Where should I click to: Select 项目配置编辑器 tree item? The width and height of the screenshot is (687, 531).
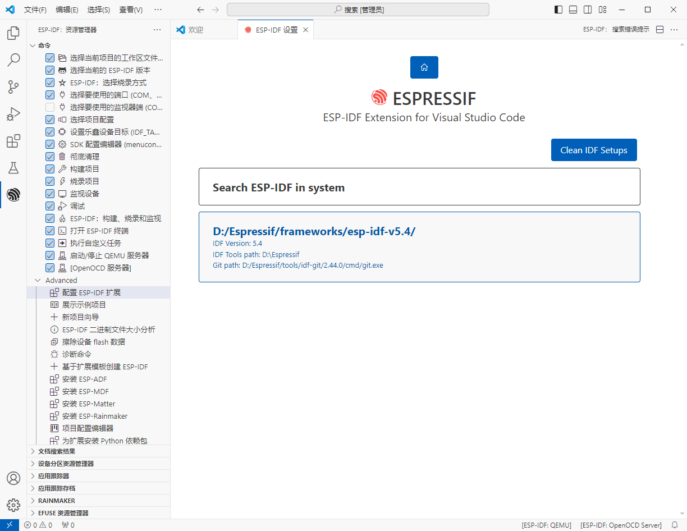click(x=98, y=428)
